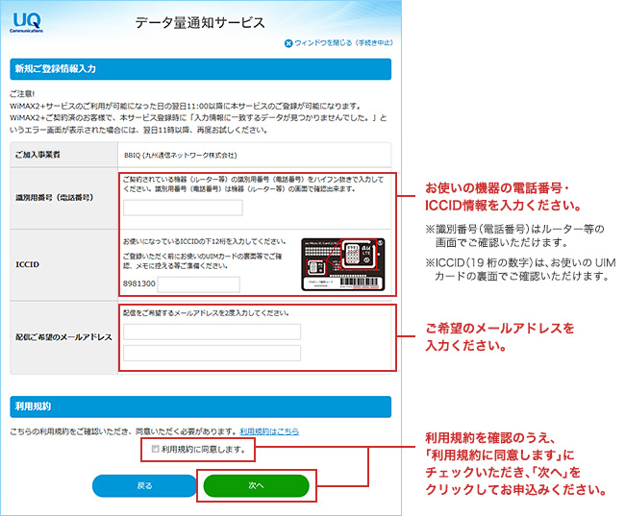Click the ICCID last 12 digits input field
Viewport: 625px width, 516px height.
click(x=199, y=284)
